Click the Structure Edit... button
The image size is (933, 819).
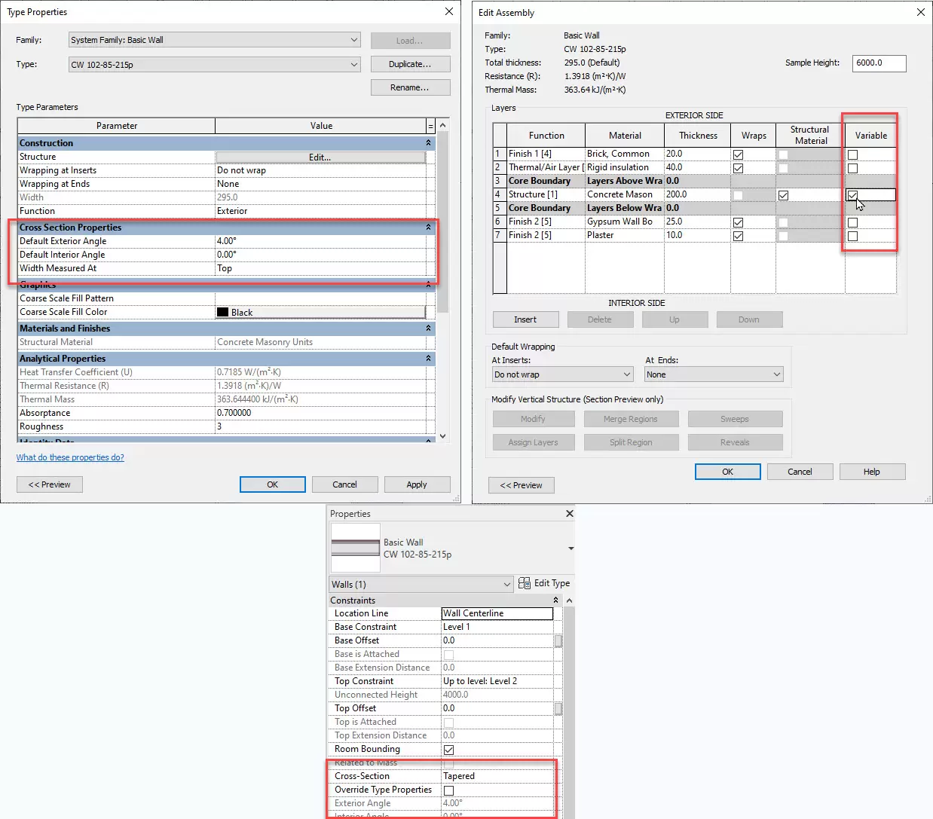point(320,157)
